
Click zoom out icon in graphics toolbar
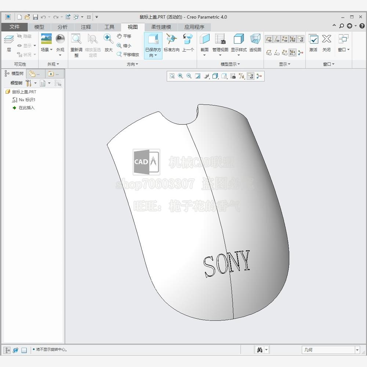189,76
